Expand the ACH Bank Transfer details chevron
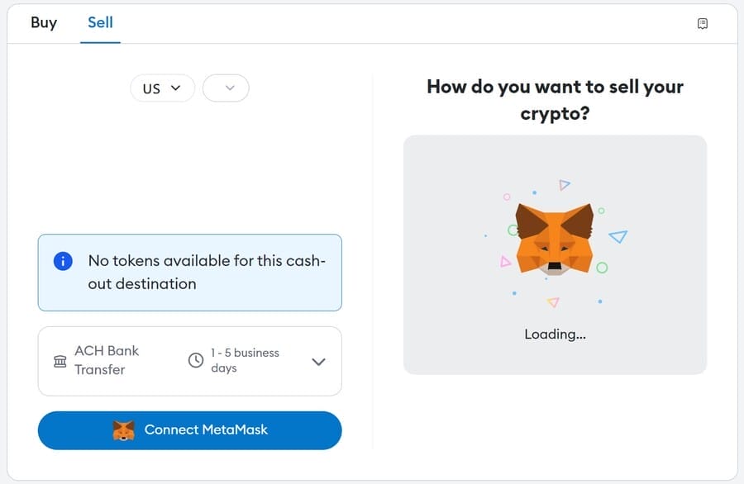 [x=318, y=361]
